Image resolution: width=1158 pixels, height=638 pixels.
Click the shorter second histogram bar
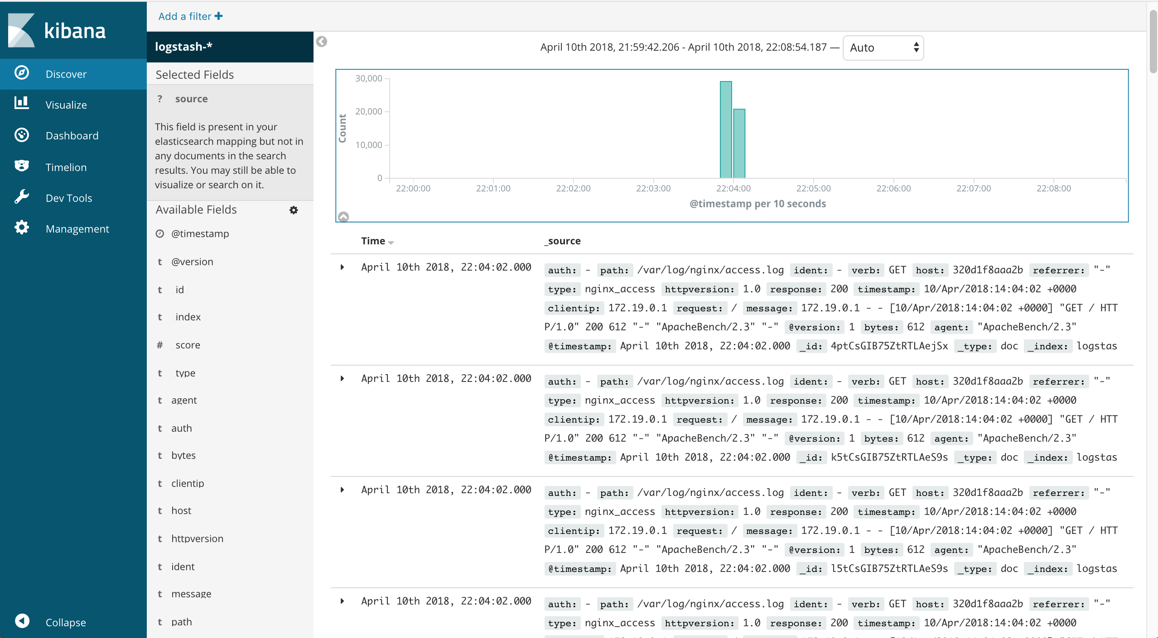click(x=739, y=144)
